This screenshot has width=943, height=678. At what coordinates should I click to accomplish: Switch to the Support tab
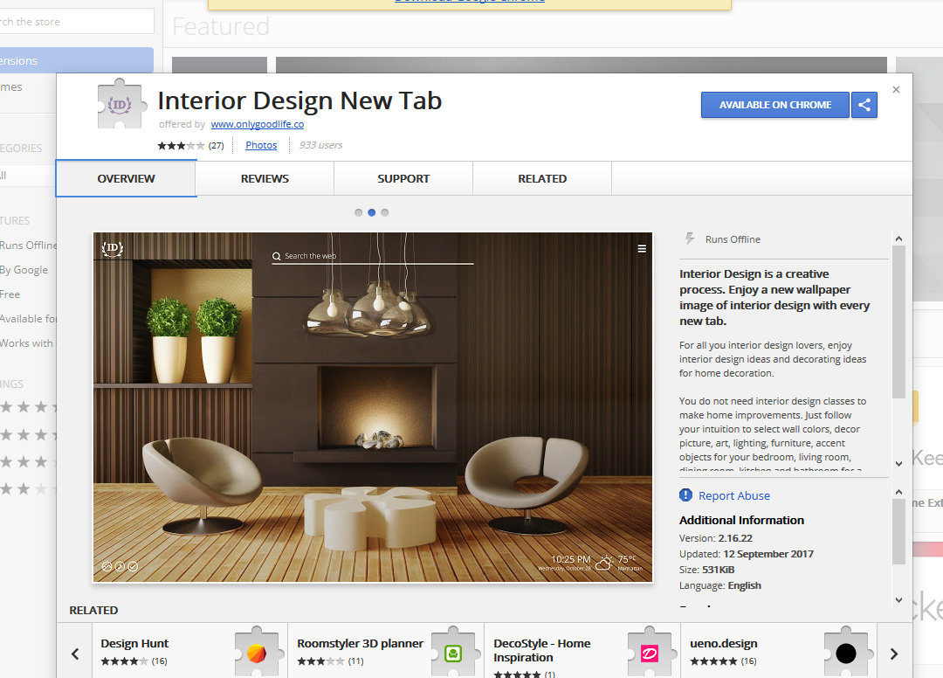(x=403, y=178)
